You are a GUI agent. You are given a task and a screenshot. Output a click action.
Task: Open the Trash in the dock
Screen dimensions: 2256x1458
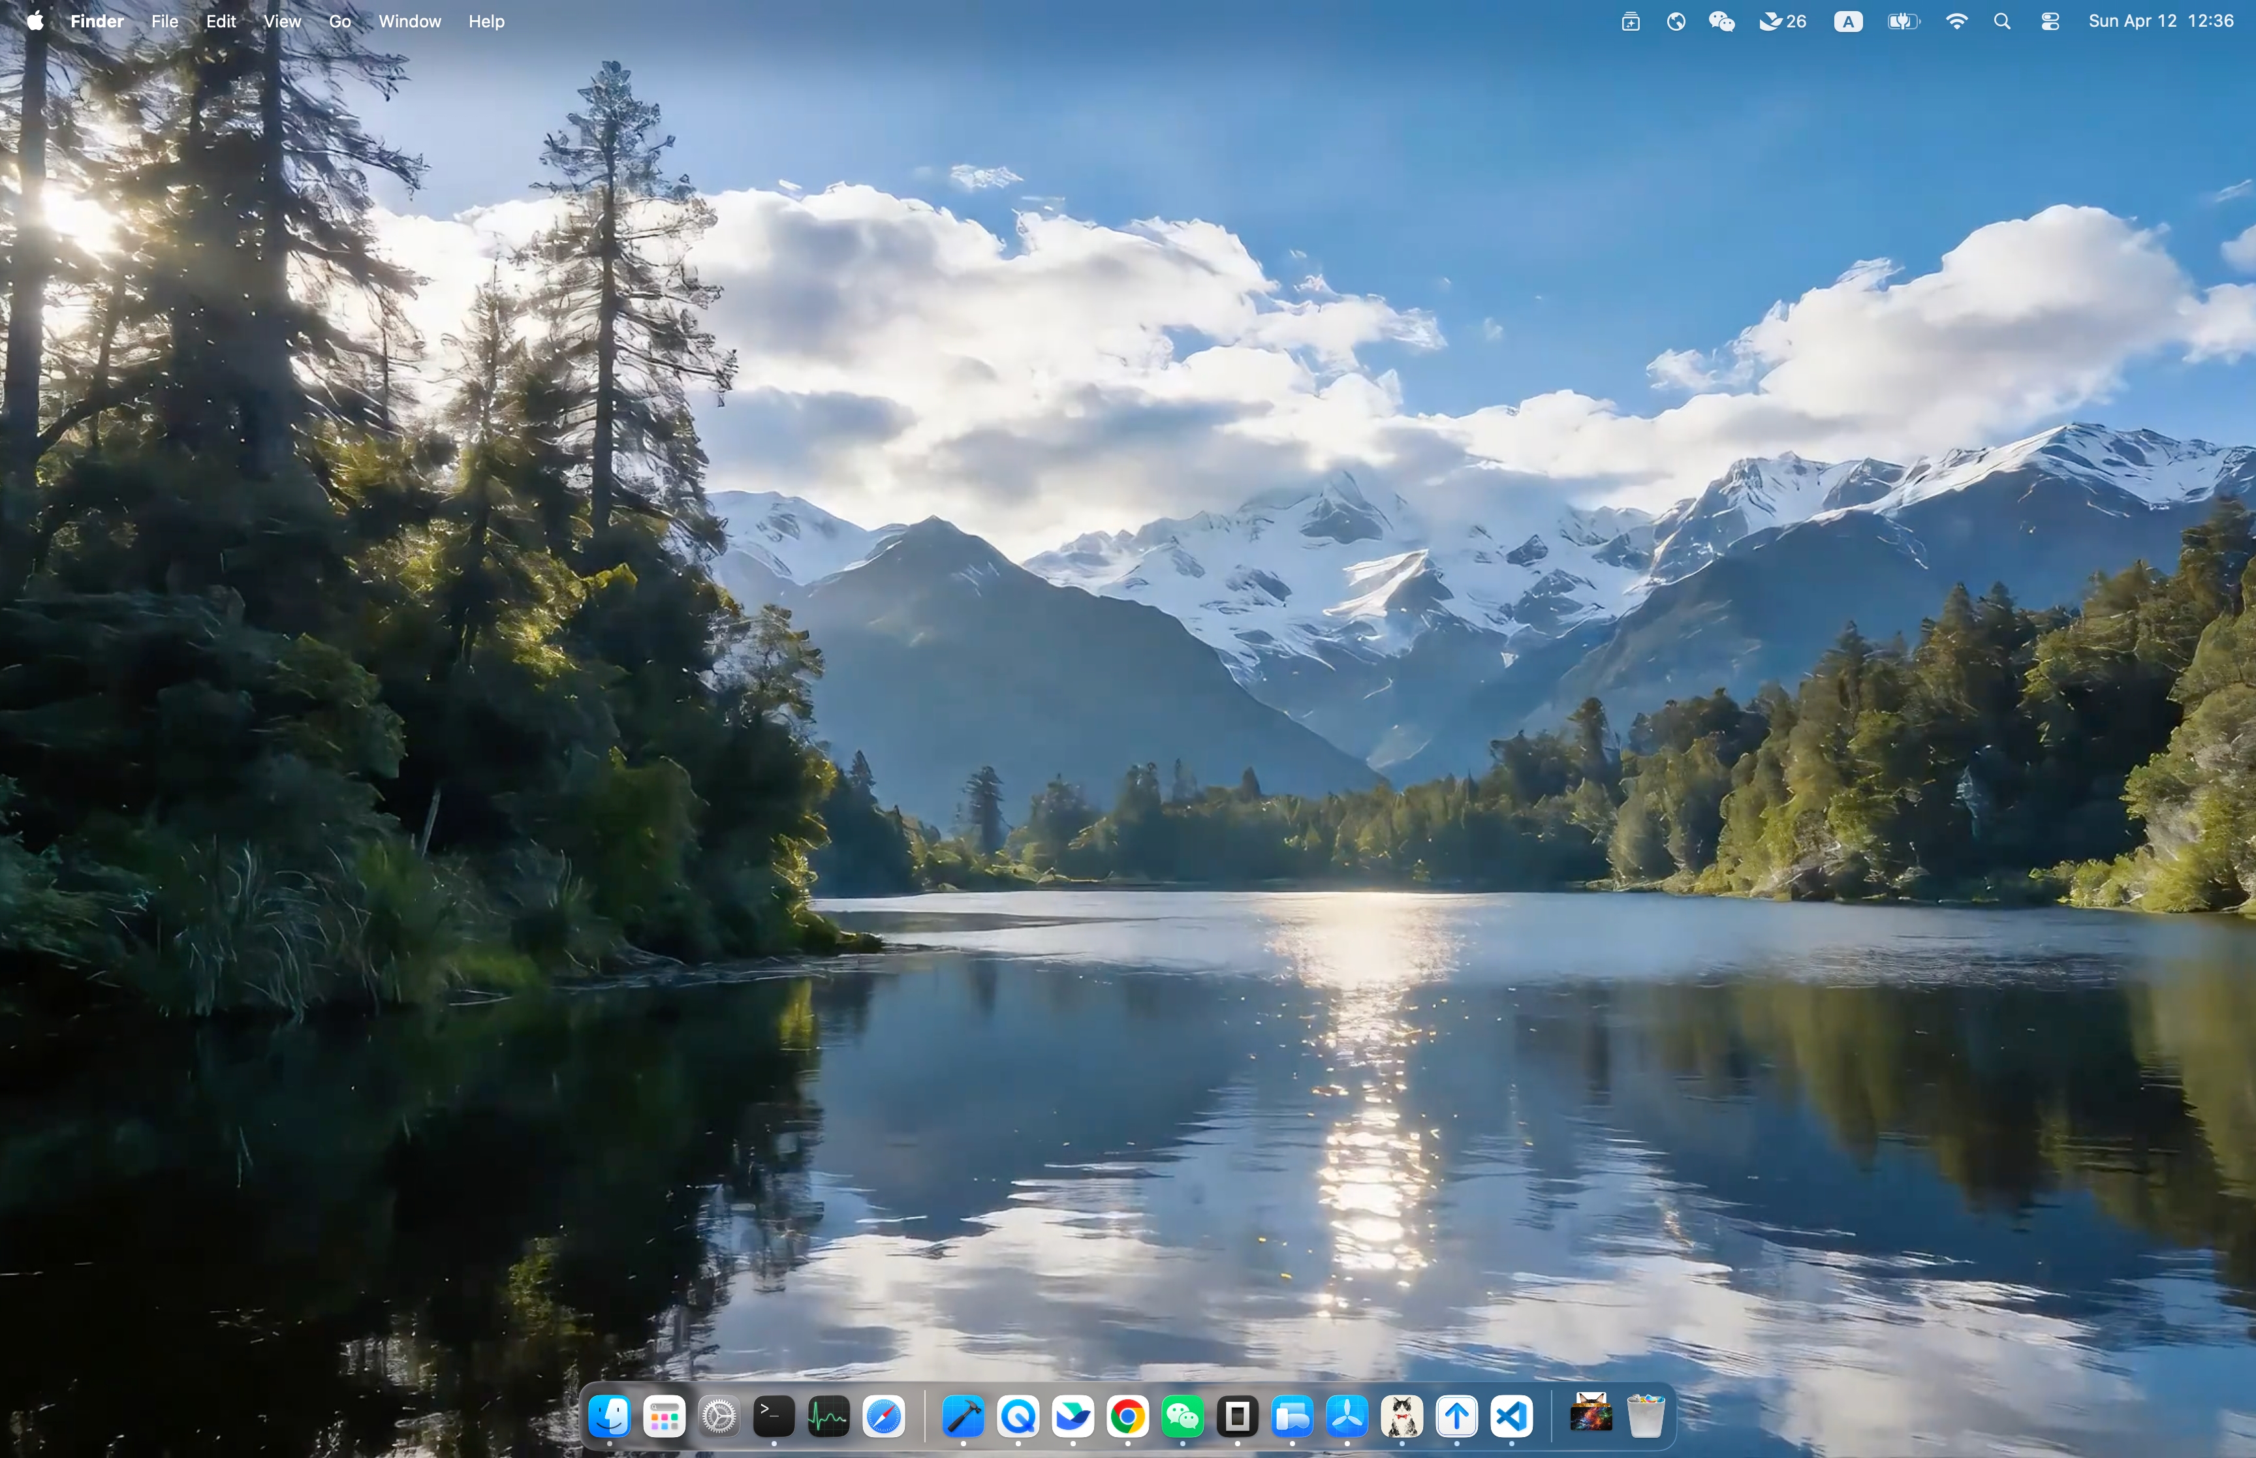[x=1646, y=1418]
